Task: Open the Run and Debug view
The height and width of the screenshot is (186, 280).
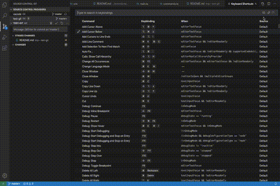Action: 5,37
